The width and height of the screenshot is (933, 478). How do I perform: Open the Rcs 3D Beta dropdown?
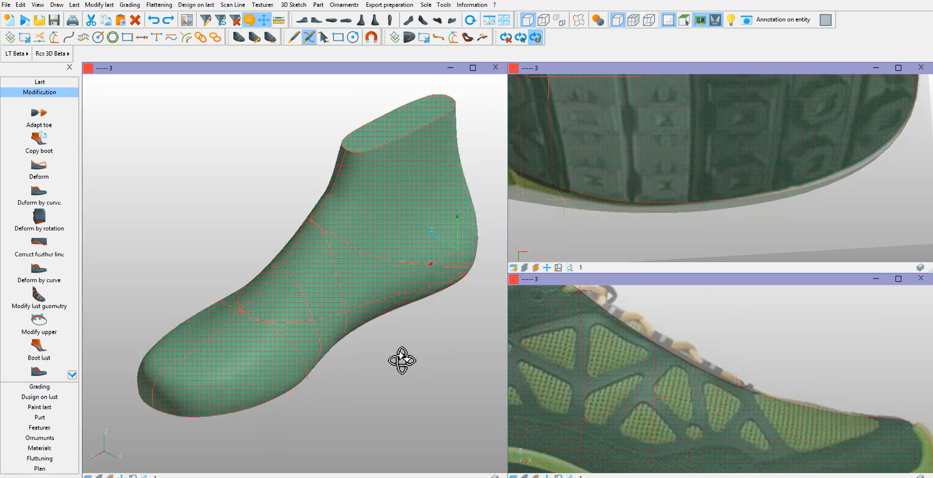[52, 54]
